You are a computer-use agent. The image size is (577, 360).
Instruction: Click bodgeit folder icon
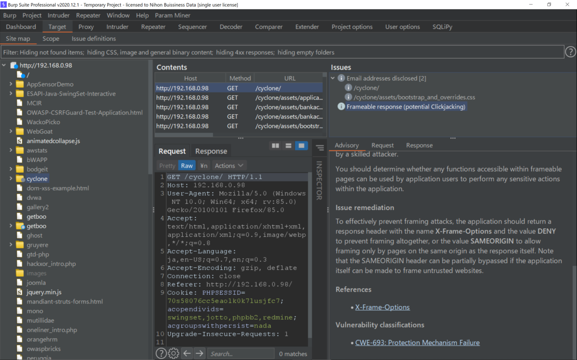pyautogui.click(x=20, y=169)
